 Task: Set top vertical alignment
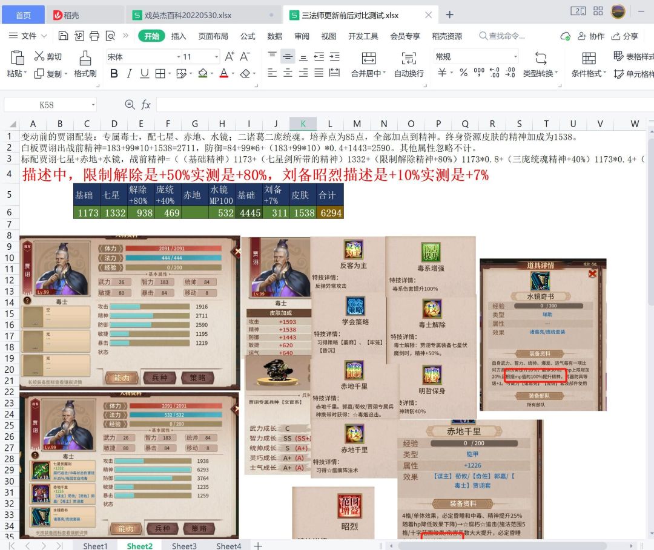272,56
